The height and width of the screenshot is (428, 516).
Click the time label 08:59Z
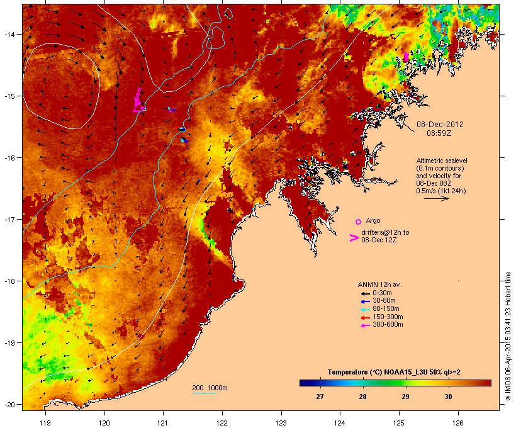(439, 133)
